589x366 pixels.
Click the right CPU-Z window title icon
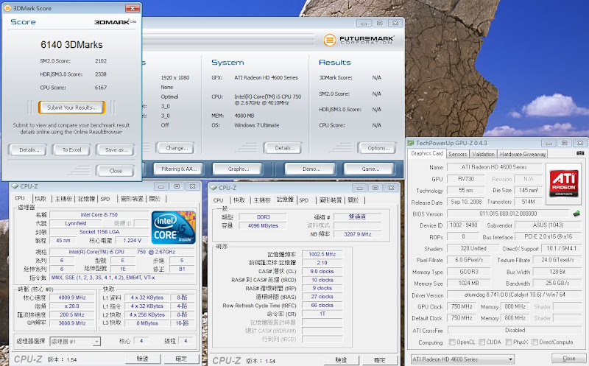click(x=213, y=188)
